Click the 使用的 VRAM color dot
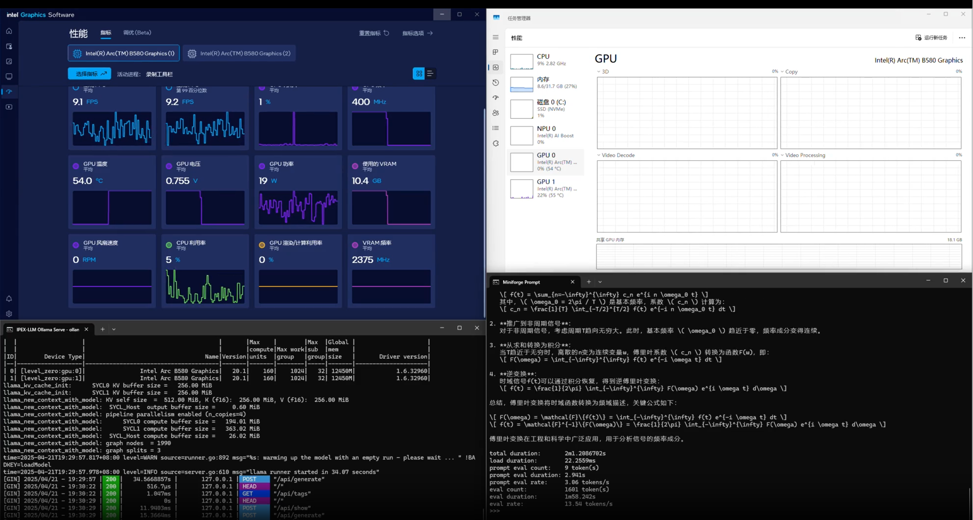 [x=355, y=166]
